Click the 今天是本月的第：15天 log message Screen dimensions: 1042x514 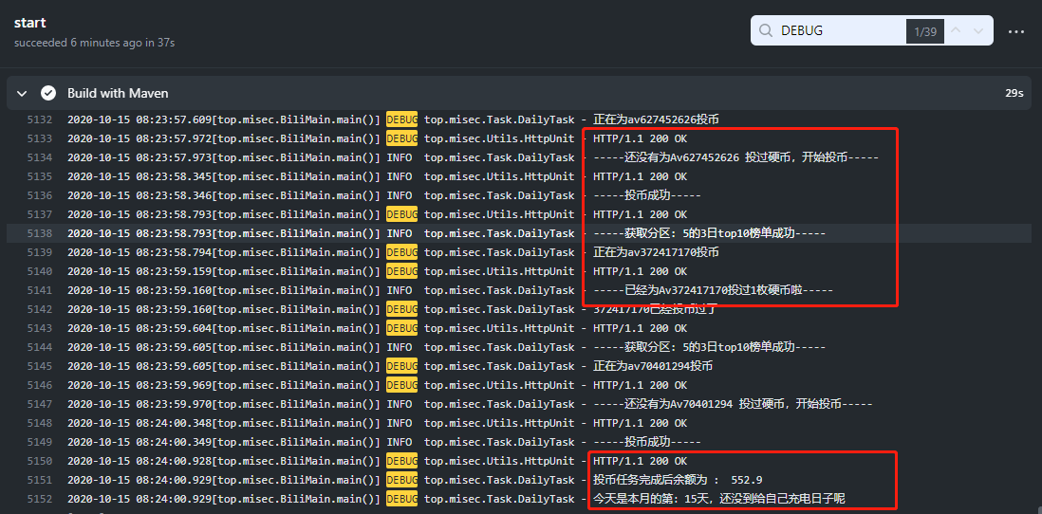pos(719,498)
